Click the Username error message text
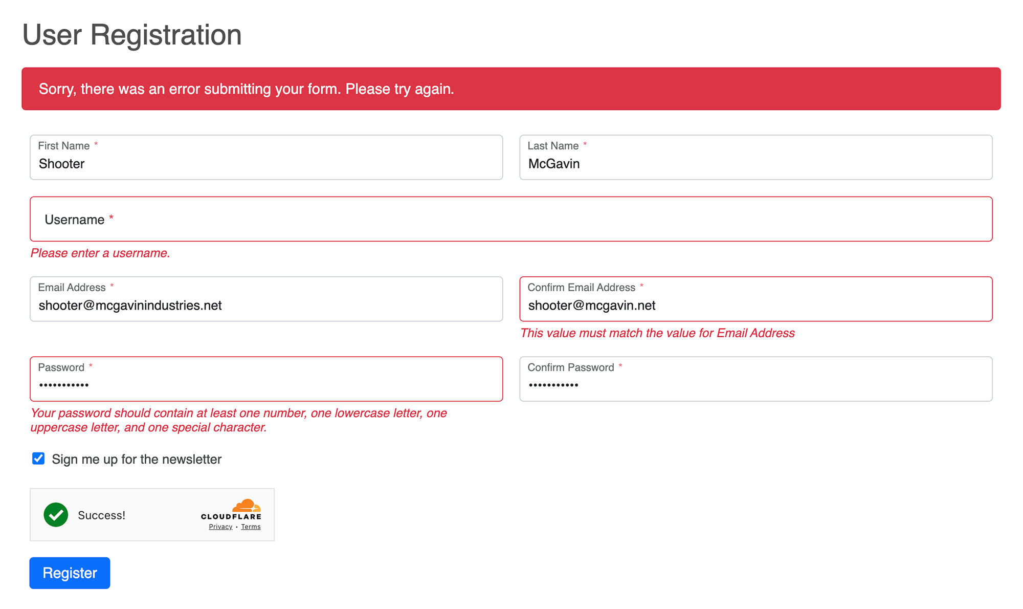The width and height of the screenshot is (1023, 609). pos(100,252)
